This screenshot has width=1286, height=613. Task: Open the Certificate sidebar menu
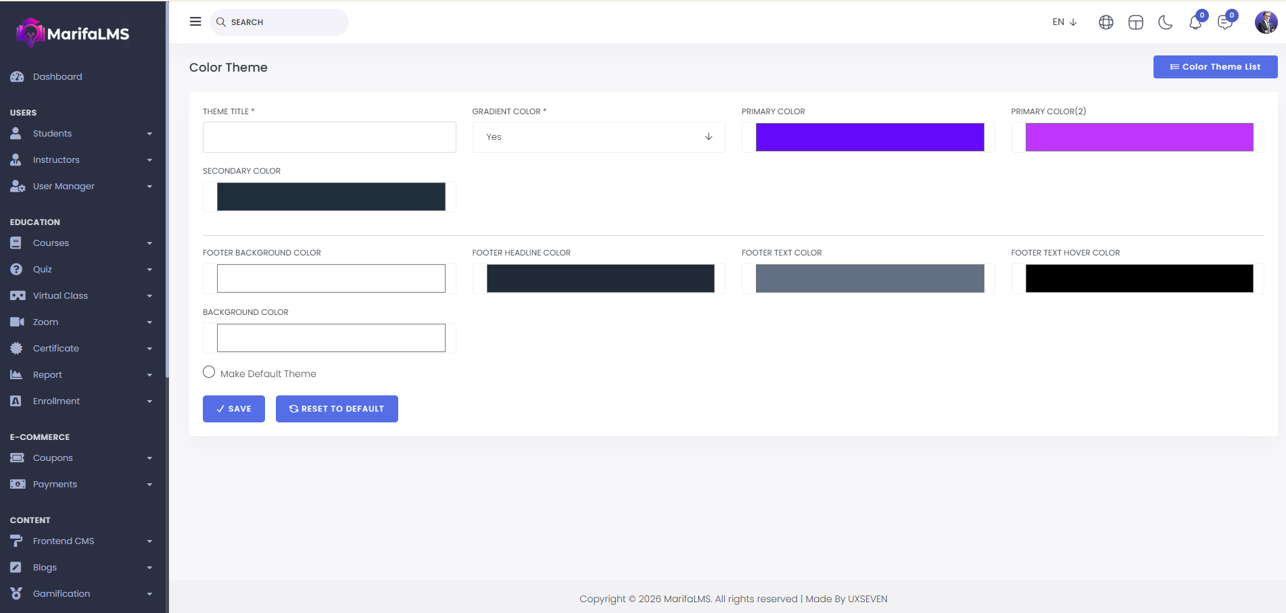[x=81, y=349]
